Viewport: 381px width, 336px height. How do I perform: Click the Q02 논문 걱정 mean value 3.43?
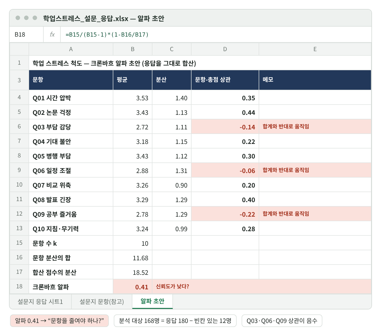point(133,112)
